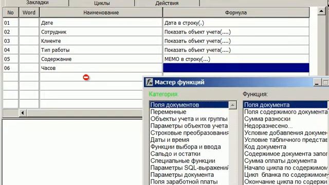This screenshot has height=185, width=329.
Task: Select function Начало цикла по содержимому
Action: [286, 168]
